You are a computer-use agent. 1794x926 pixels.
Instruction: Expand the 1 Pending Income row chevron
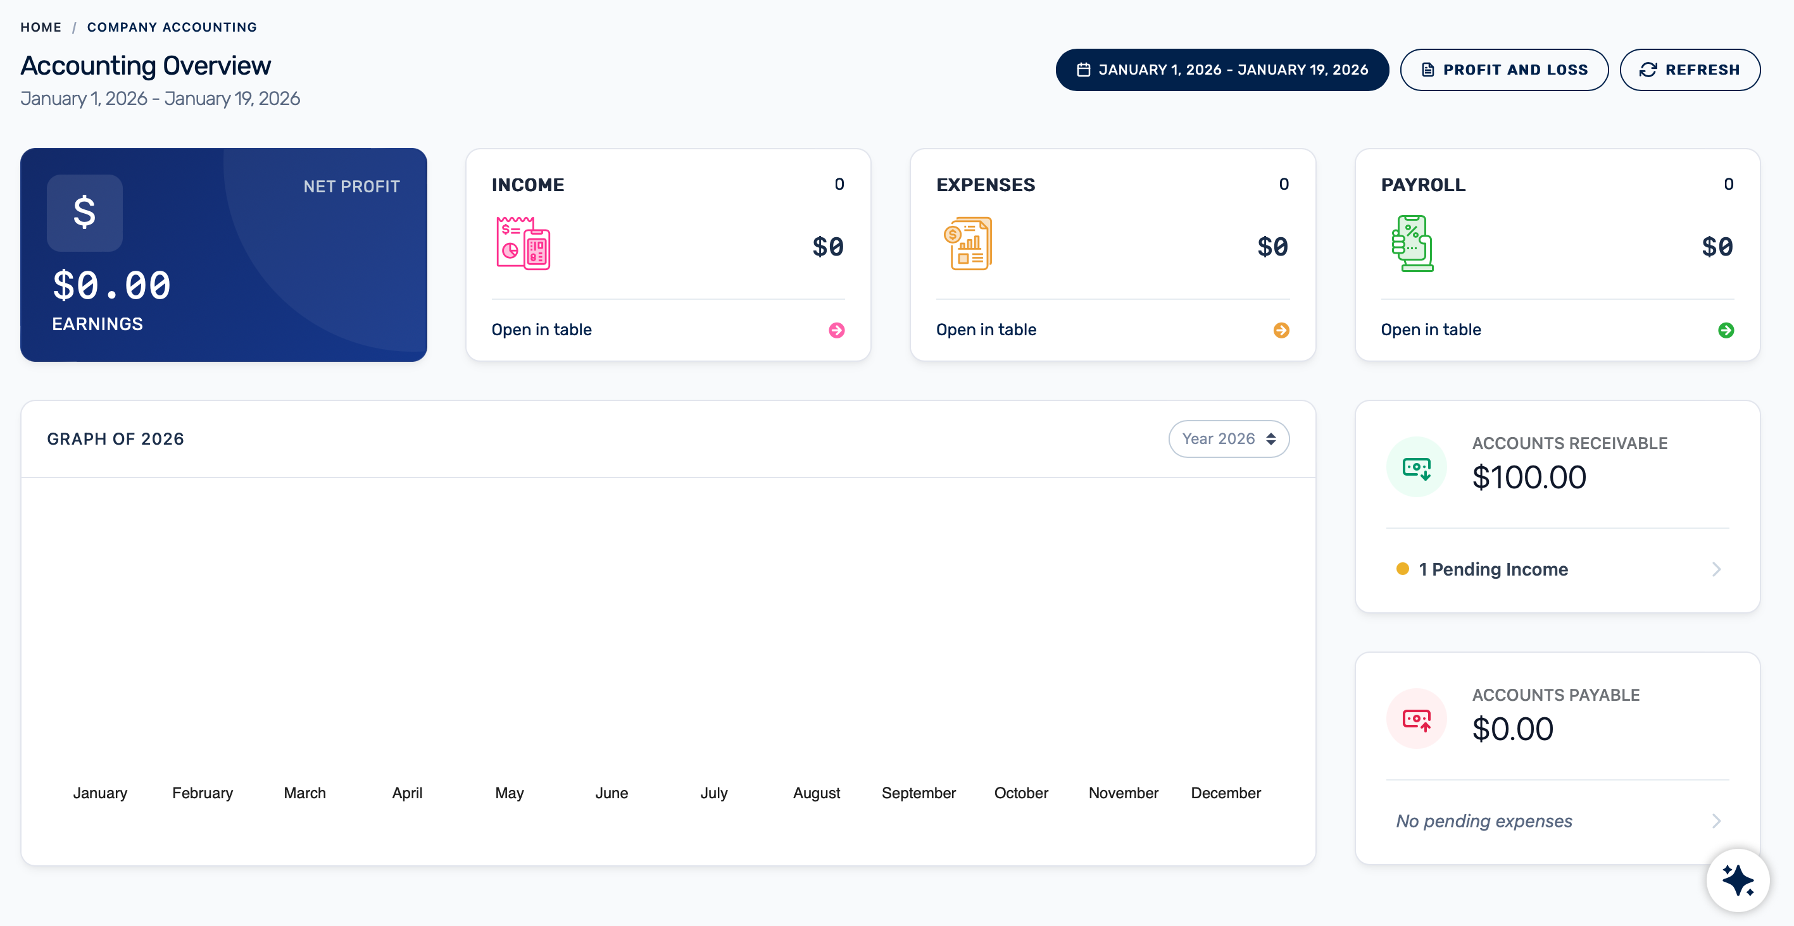pos(1716,569)
